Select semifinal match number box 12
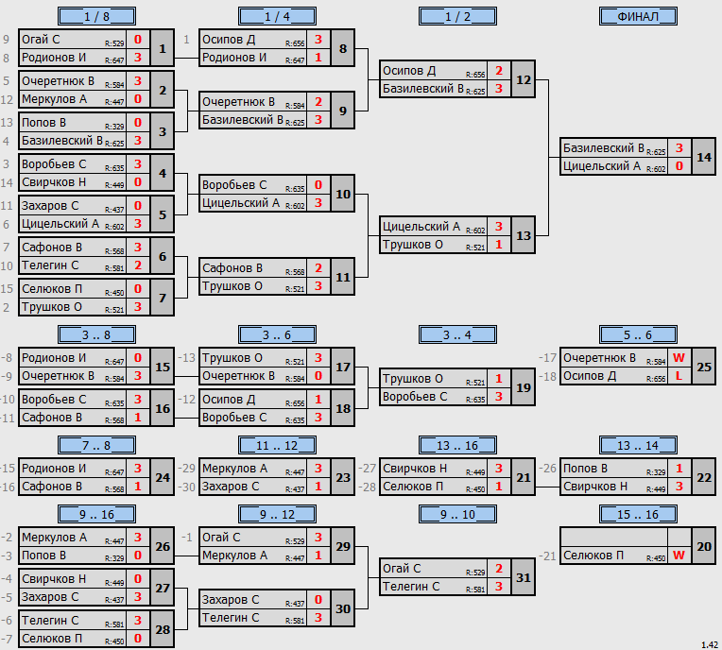 tap(524, 79)
